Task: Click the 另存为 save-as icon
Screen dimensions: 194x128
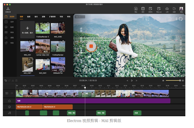Action: point(150,9)
